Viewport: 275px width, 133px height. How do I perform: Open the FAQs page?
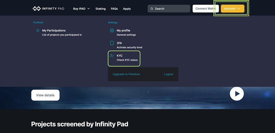pos(114,9)
